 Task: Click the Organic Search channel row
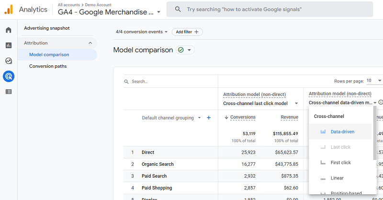coord(158,164)
